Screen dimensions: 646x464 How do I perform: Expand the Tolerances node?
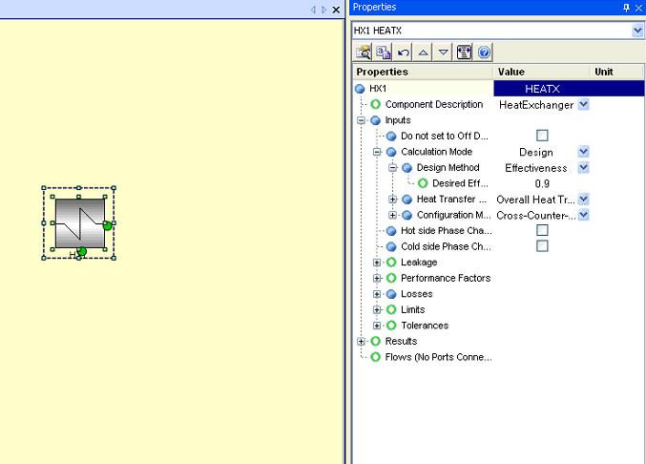point(377,326)
